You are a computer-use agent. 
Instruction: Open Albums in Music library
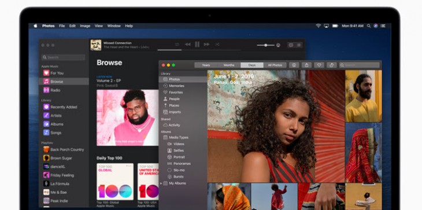(64, 124)
